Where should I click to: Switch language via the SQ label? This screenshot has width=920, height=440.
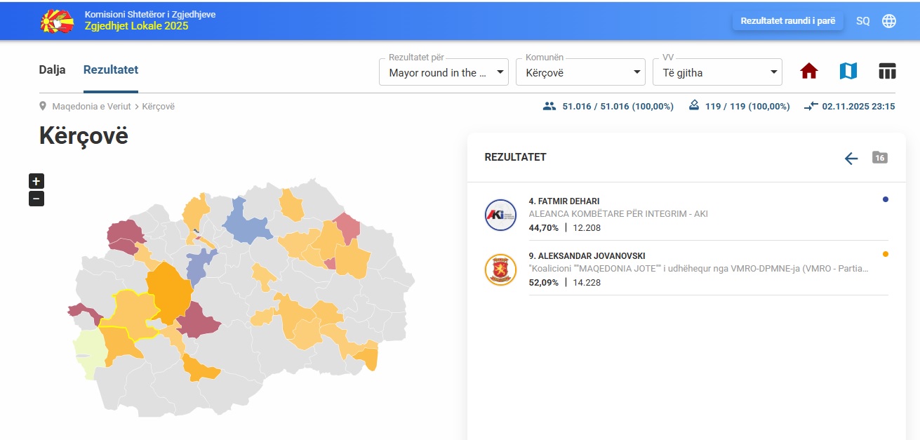tap(862, 21)
